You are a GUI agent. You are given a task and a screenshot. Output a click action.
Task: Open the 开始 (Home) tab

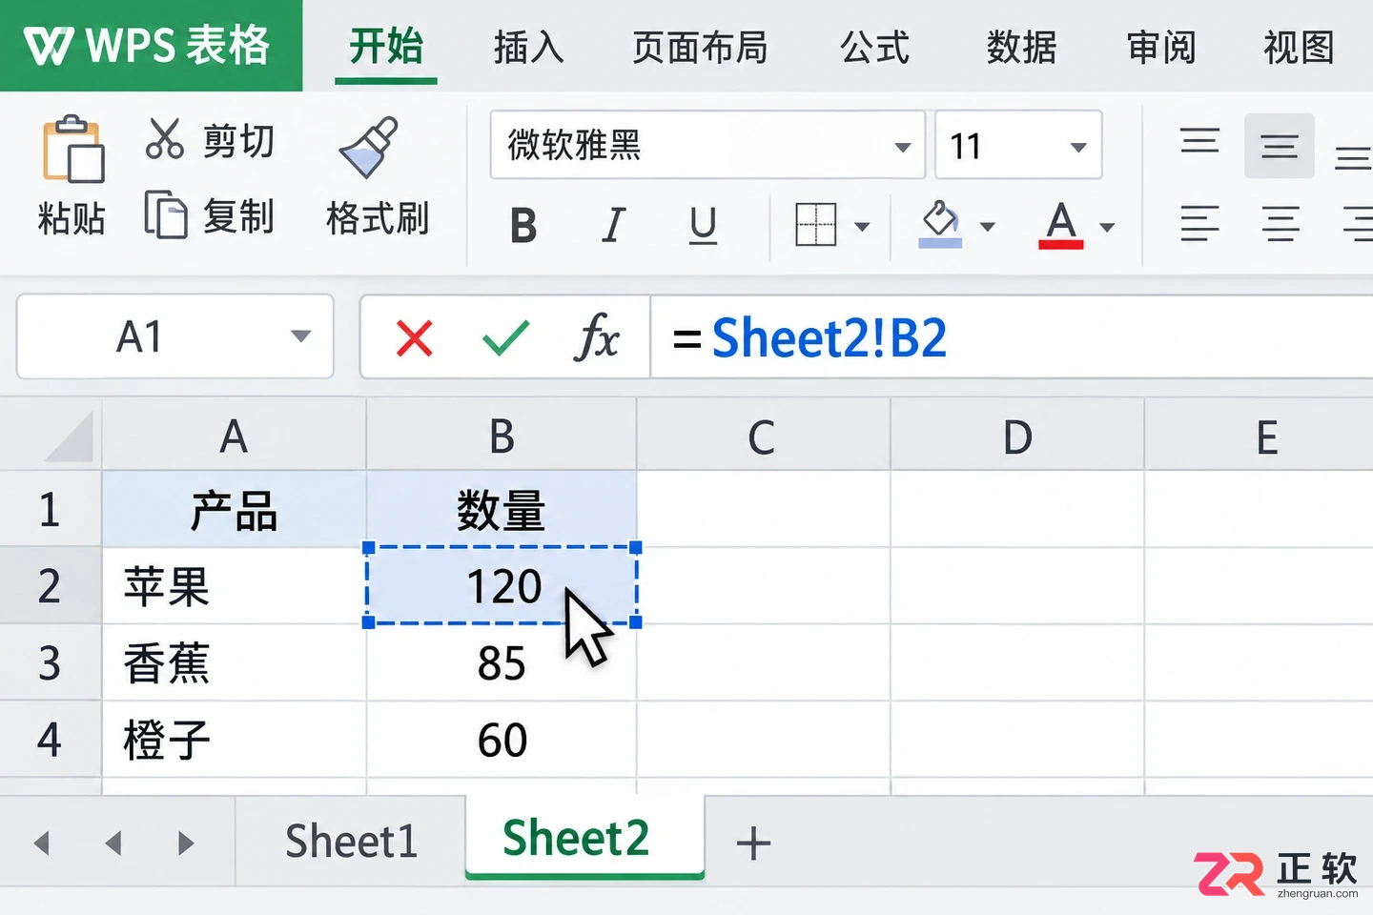click(x=385, y=48)
